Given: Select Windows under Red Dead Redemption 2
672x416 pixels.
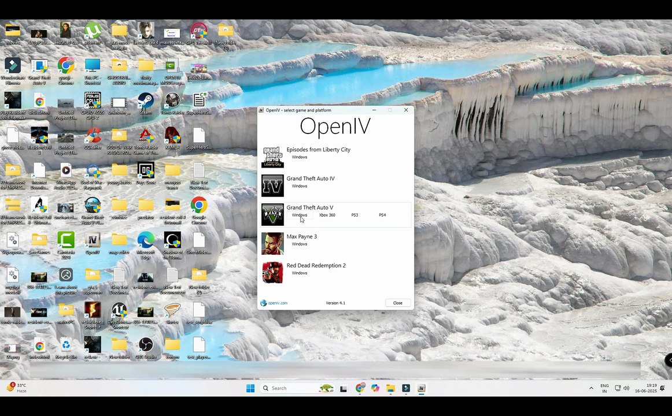Looking at the screenshot, I should (300, 273).
